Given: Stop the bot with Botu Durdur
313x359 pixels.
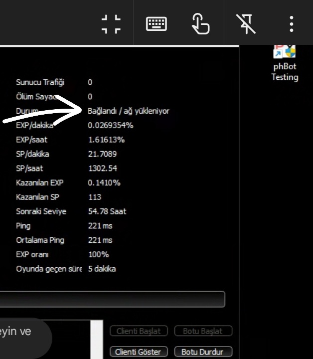Looking at the screenshot, I should 203,352.
